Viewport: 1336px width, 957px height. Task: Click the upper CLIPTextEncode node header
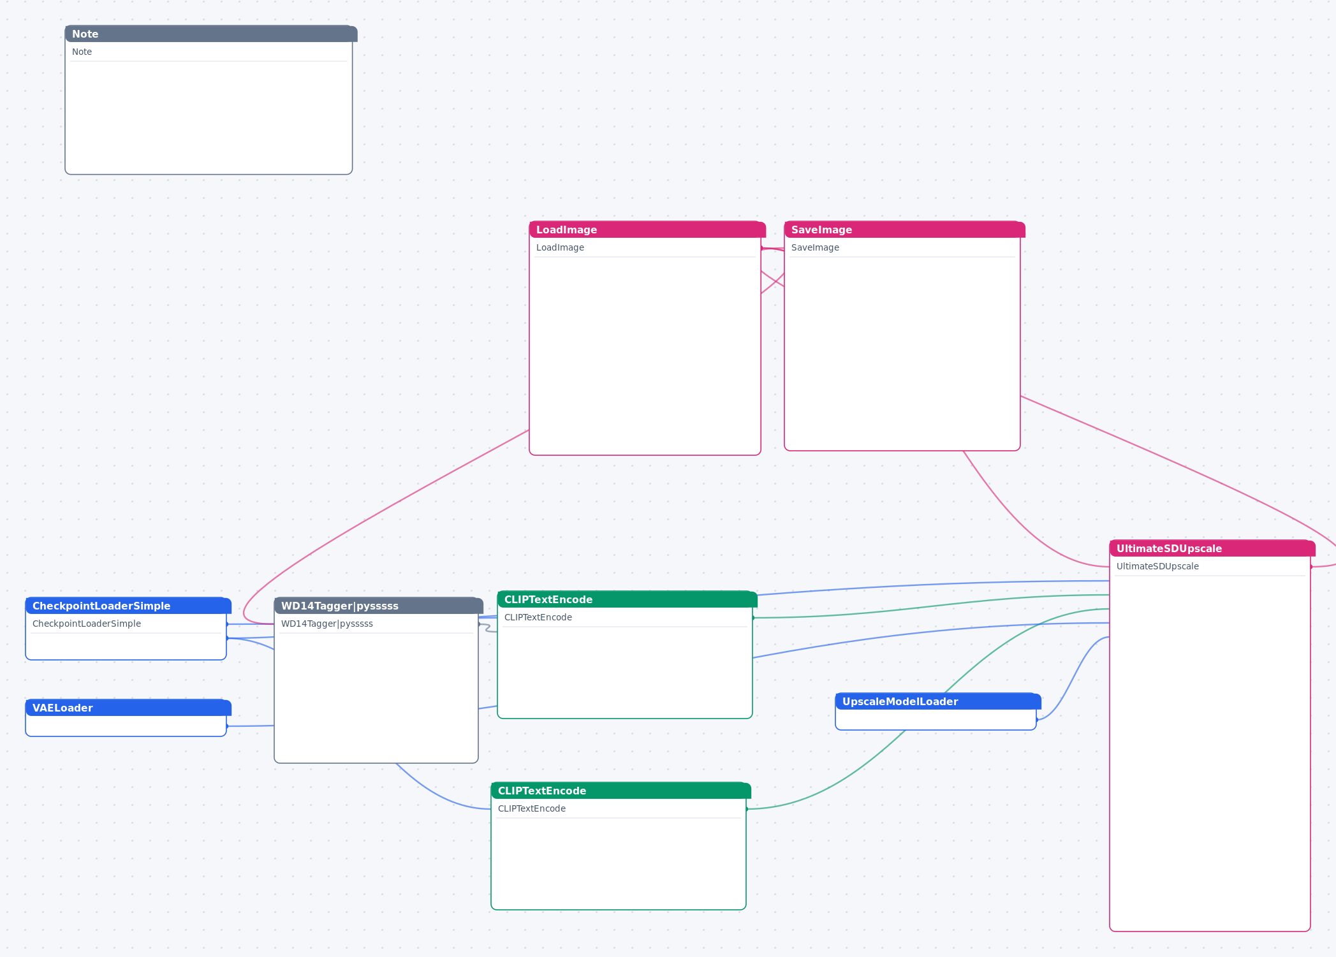(627, 599)
